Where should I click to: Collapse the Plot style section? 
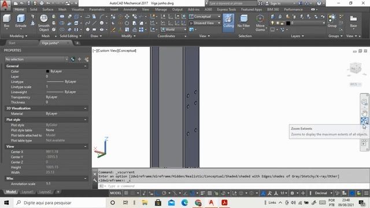(86, 120)
